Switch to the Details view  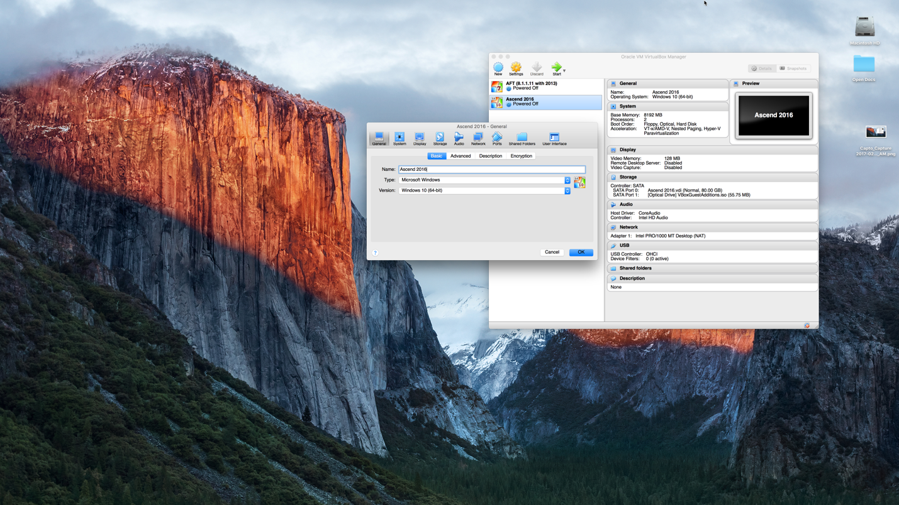coord(762,68)
